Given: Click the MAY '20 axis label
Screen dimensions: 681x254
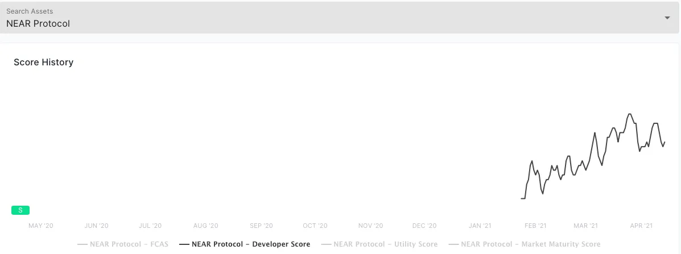Looking at the screenshot, I should (x=41, y=226).
